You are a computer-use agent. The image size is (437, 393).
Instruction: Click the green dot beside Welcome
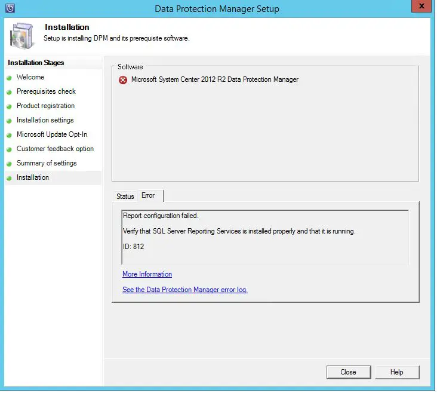point(9,78)
